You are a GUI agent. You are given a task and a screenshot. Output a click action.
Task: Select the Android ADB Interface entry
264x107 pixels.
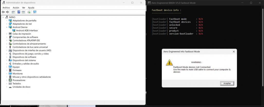coord(27,31)
